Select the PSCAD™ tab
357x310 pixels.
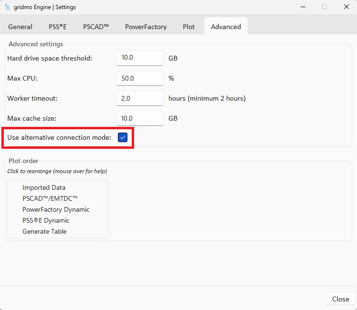(x=96, y=27)
